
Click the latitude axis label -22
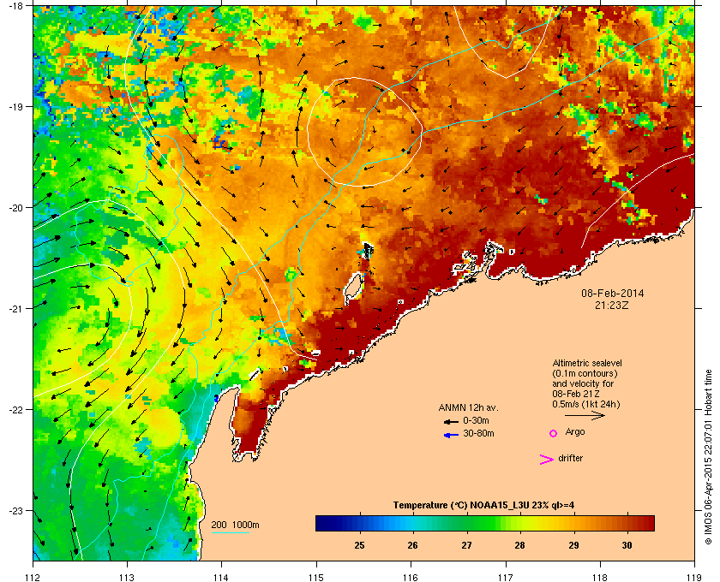coord(15,409)
